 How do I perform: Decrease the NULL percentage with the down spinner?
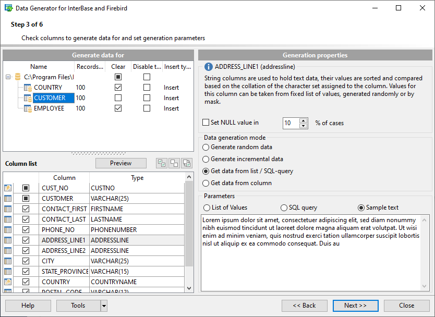tap(304, 126)
